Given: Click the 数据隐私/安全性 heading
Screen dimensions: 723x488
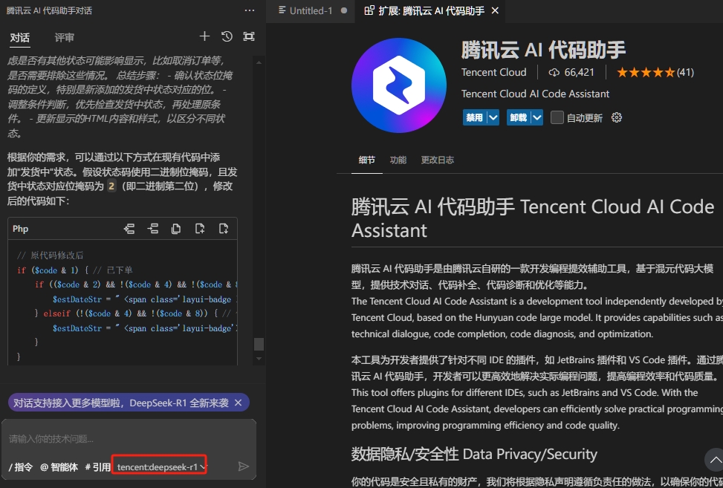Looking at the screenshot, I should pos(475,455).
